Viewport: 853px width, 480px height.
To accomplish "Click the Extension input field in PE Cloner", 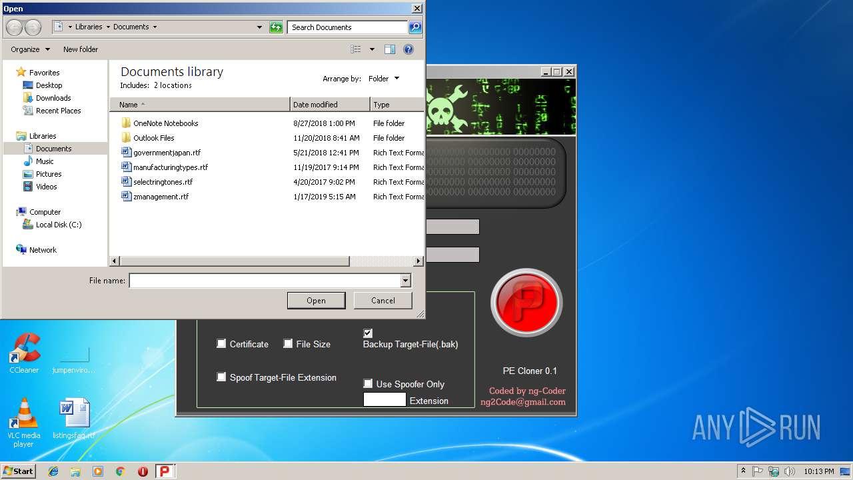I will coord(385,399).
